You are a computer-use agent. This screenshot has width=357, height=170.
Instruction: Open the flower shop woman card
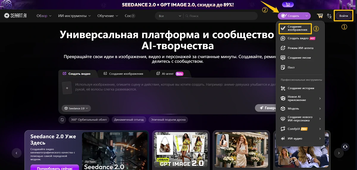(x=241, y=151)
